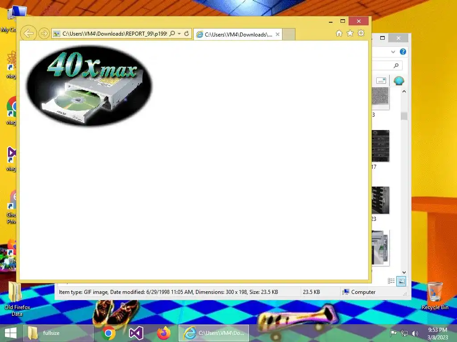Launch Google Chrome from taskbar
The height and width of the screenshot is (342, 457).
[108, 333]
